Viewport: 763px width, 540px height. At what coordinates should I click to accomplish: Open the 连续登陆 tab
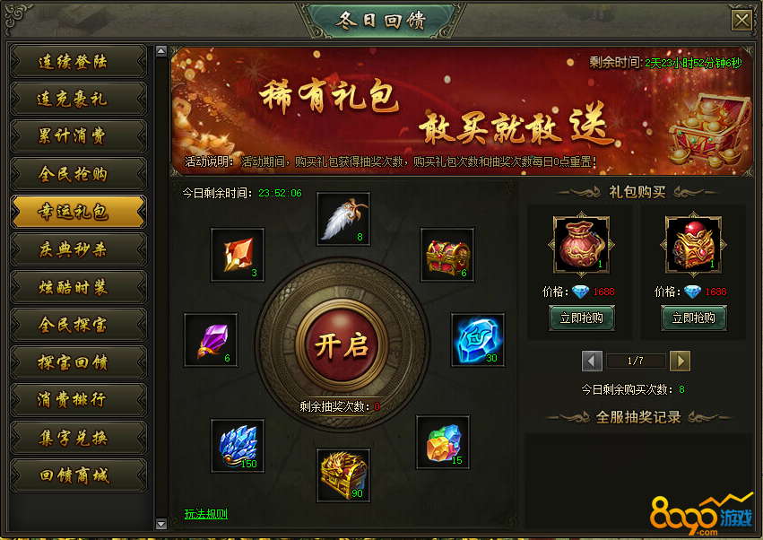pos(78,61)
